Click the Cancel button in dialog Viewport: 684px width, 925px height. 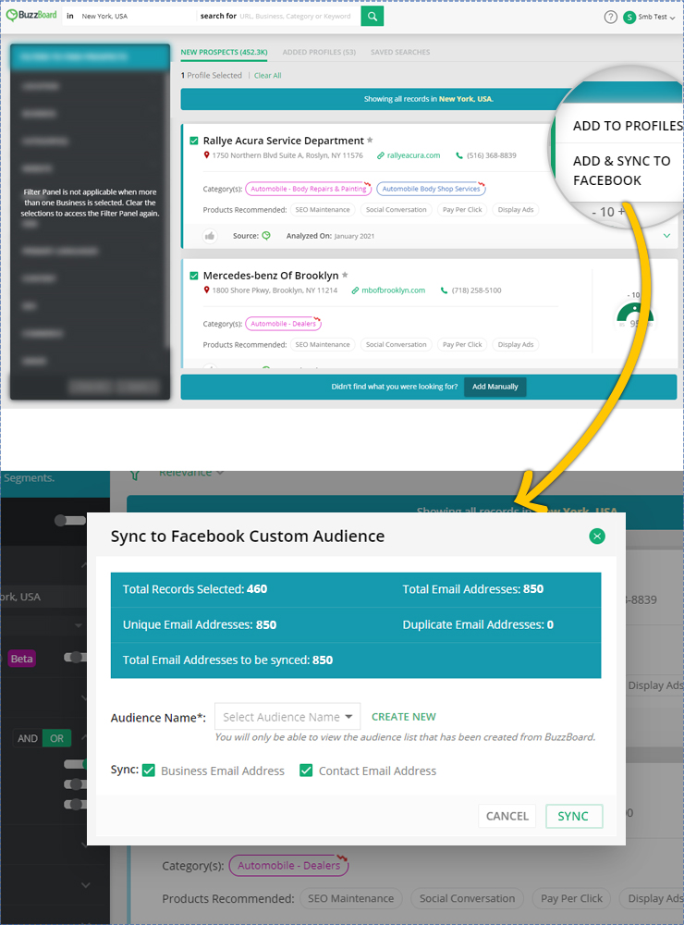coord(507,816)
